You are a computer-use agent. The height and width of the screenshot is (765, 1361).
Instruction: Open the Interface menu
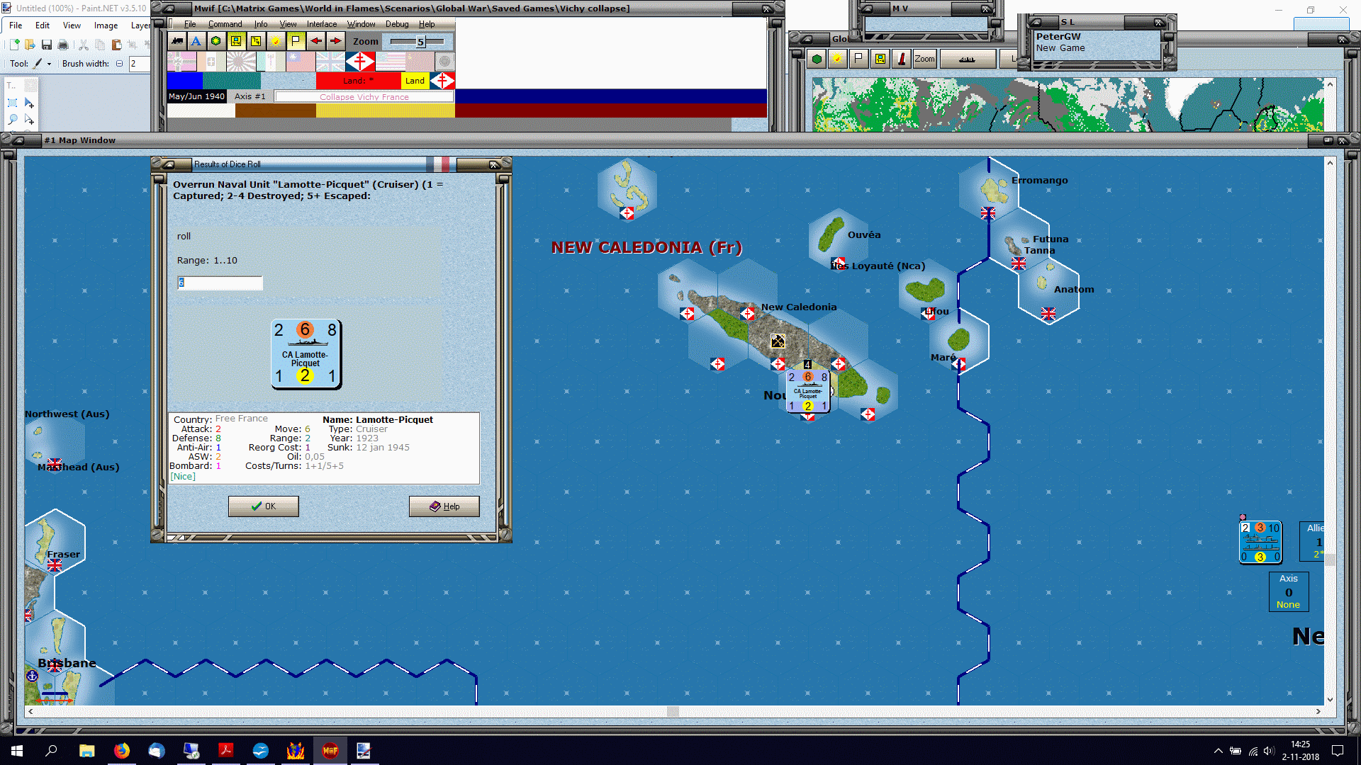tap(322, 24)
